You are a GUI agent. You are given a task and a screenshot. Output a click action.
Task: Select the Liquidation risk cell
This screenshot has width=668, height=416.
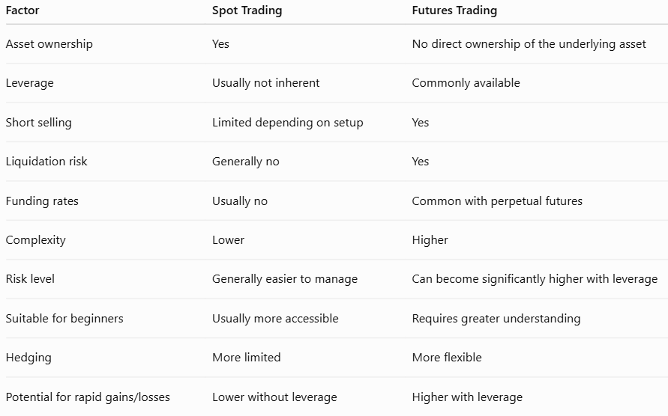coord(46,162)
